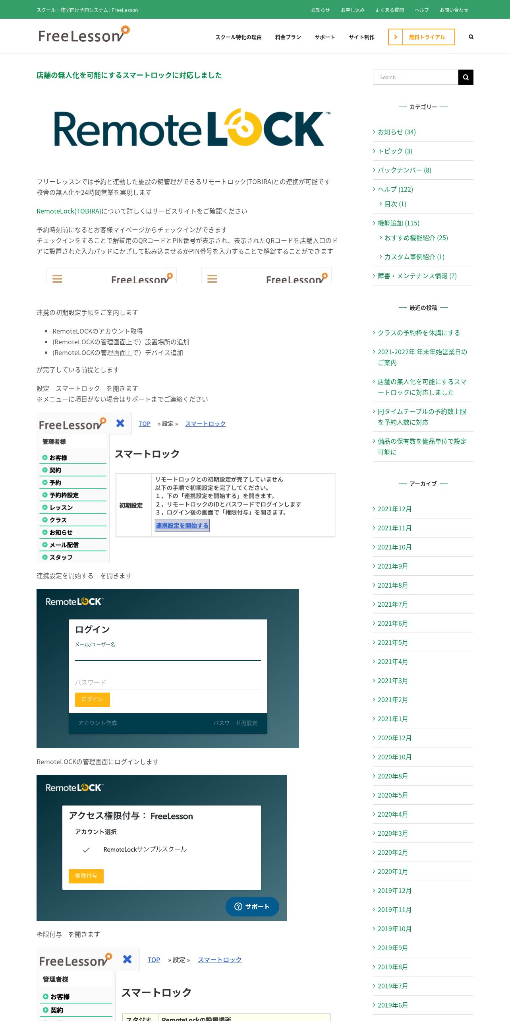Open 障害・メンテナンス情報 (7) category
The image size is (510, 1021).
[x=417, y=276]
